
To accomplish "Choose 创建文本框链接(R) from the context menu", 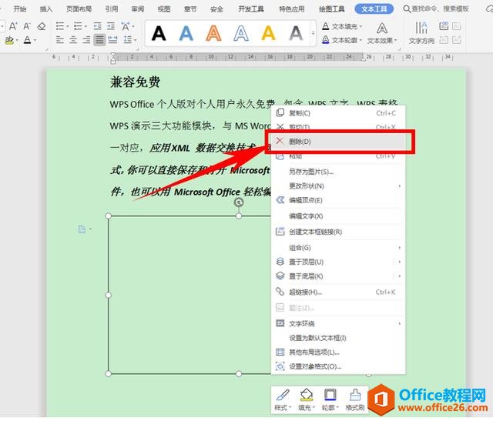I will point(338,232).
